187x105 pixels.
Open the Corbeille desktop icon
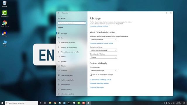click(5, 4)
